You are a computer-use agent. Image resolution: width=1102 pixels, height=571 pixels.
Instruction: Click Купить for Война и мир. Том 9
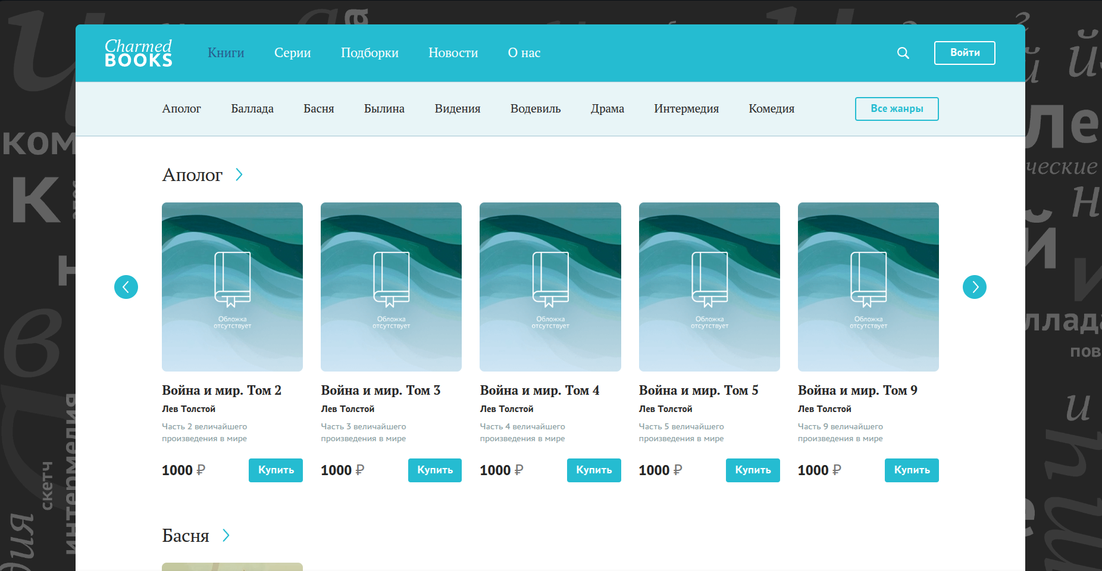[x=911, y=470]
